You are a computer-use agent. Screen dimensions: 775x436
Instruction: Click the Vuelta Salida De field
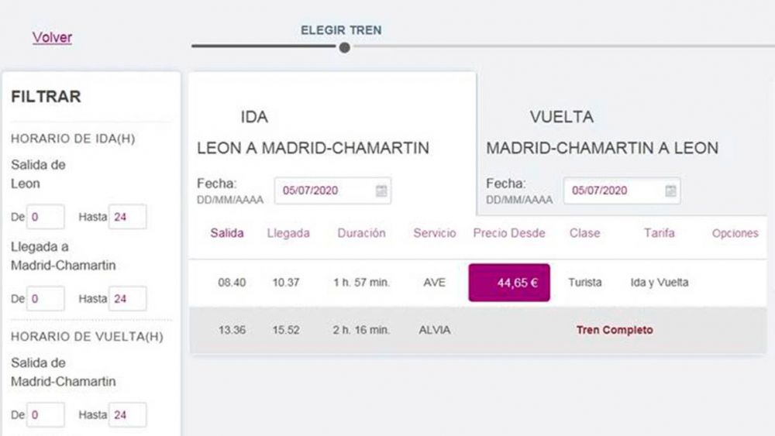coord(46,415)
